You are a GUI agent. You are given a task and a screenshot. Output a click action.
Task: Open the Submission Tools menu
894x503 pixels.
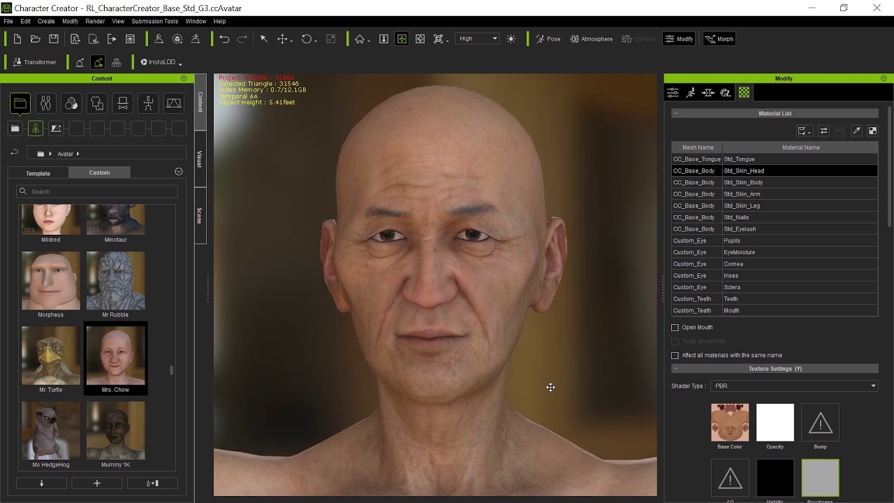click(154, 22)
